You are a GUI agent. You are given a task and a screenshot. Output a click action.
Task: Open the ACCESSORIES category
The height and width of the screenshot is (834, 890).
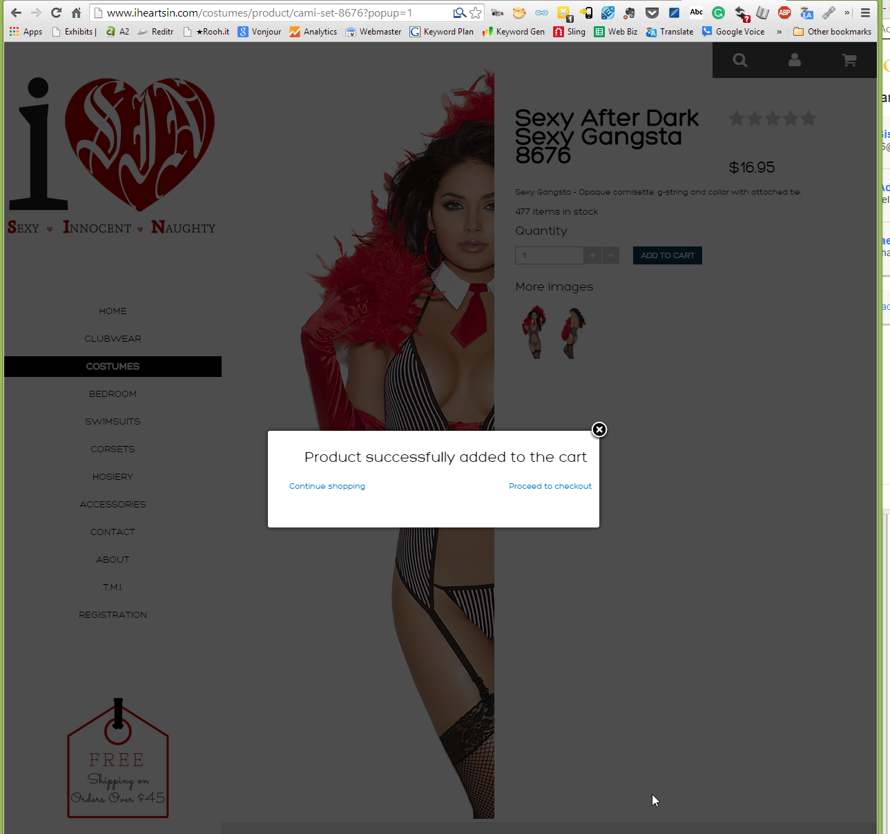coord(113,505)
